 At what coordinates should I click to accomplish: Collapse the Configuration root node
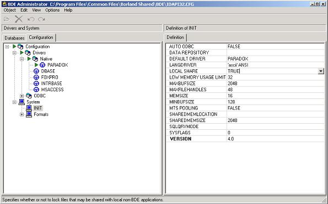point(7,47)
